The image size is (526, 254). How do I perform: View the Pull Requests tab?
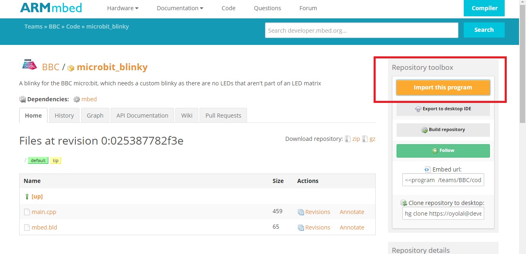[x=223, y=116]
